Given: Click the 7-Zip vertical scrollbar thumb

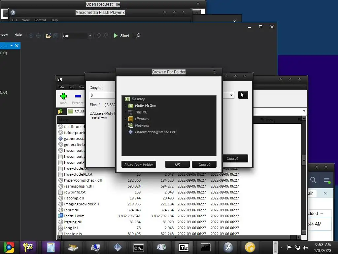Looking at the screenshot, I should tap(304, 160).
